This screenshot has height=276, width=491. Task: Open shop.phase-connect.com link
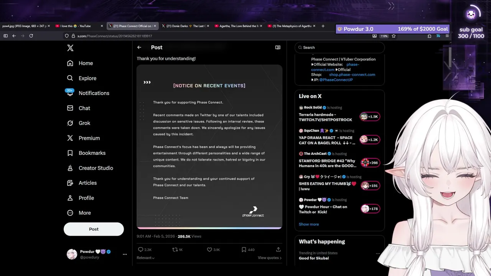(352, 75)
